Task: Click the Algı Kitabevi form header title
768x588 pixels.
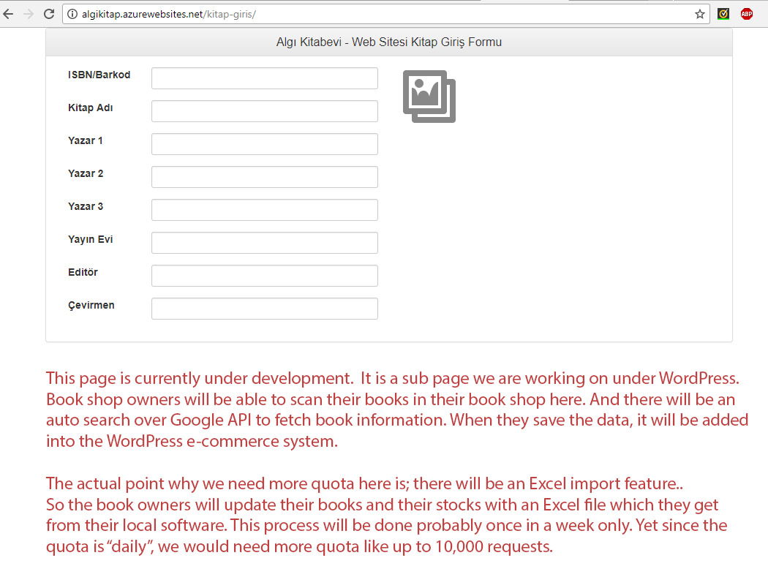Action: click(389, 42)
